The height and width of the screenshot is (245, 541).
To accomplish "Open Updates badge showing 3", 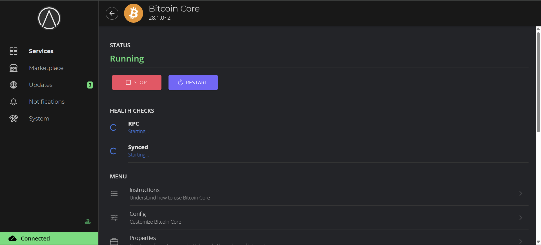I will (90, 85).
